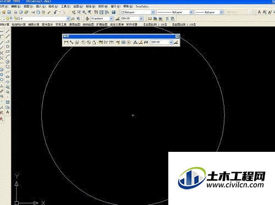Click the Radius dimension icon
The width and height of the screenshot is (275, 205).
point(84,42)
